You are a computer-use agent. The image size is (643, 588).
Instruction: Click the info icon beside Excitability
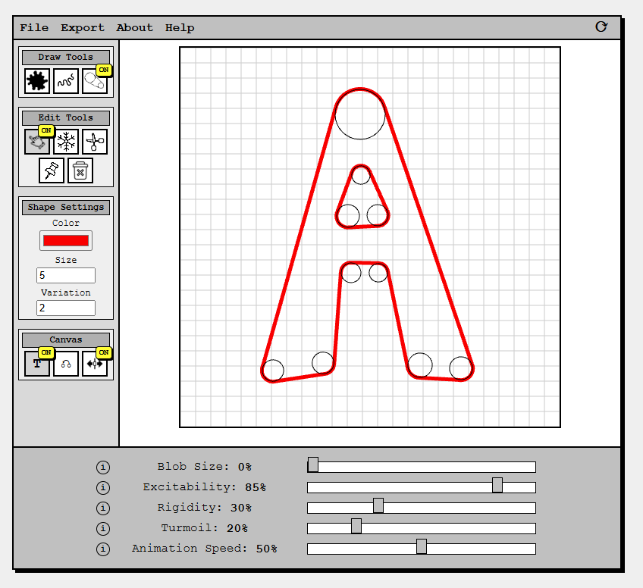coord(103,488)
